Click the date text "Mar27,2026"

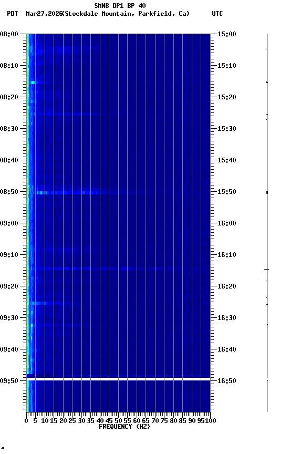[x=44, y=14]
